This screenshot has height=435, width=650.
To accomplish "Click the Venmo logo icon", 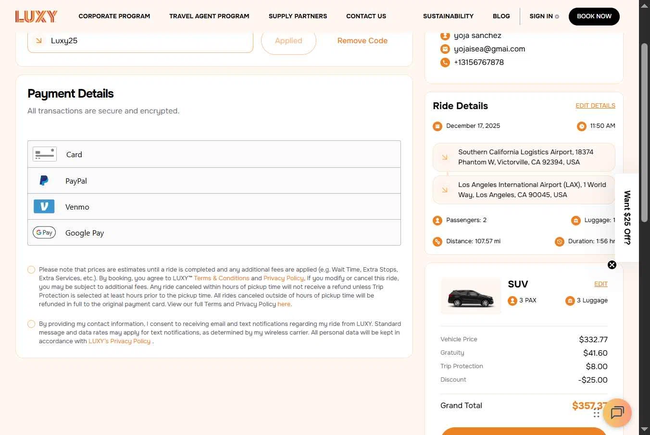I will point(44,207).
